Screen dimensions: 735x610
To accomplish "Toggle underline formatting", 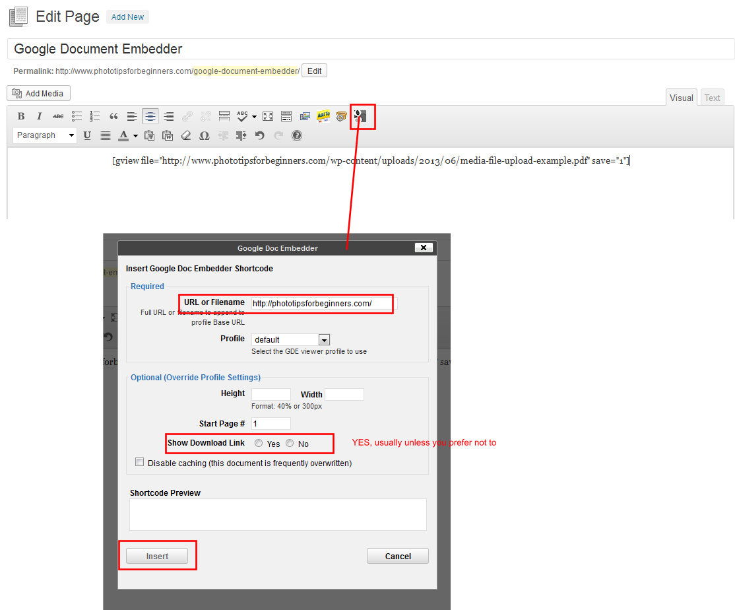I will (x=87, y=135).
